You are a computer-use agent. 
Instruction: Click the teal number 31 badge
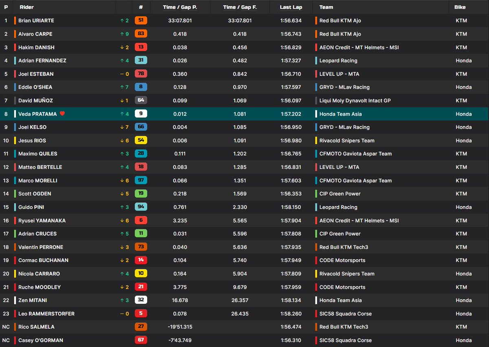coord(141,60)
